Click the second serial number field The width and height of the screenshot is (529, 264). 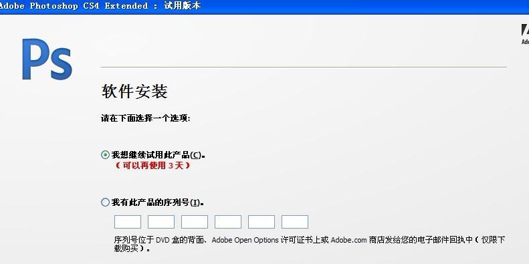(x=161, y=222)
